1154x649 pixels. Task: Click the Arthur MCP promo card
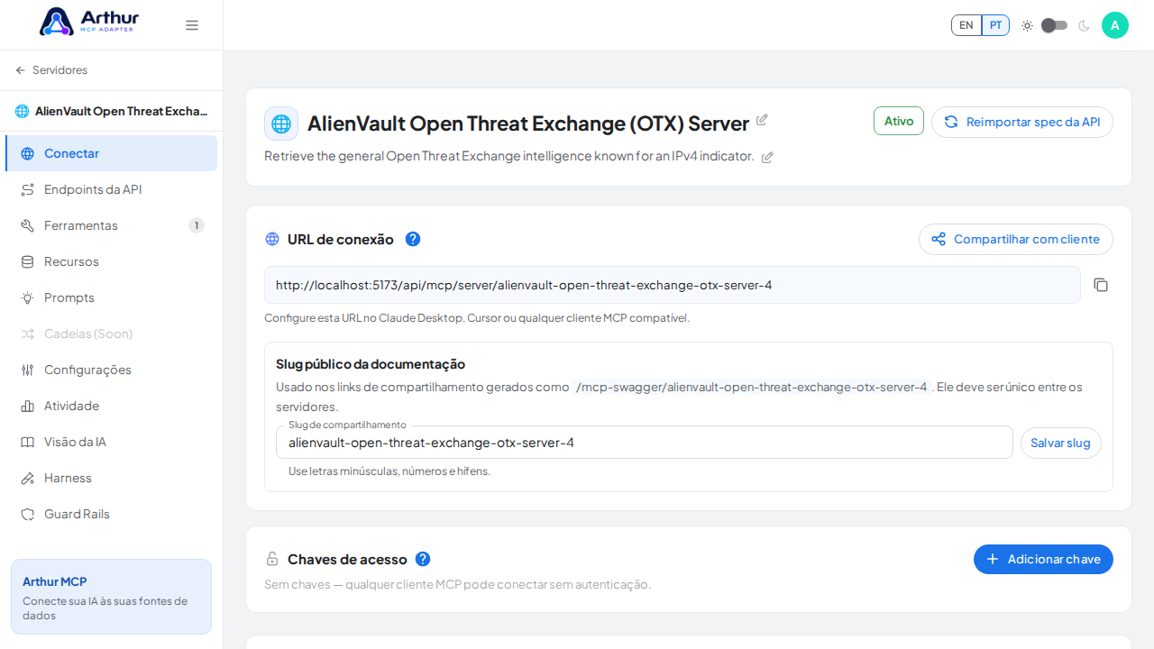pyautogui.click(x=111, y=597)
